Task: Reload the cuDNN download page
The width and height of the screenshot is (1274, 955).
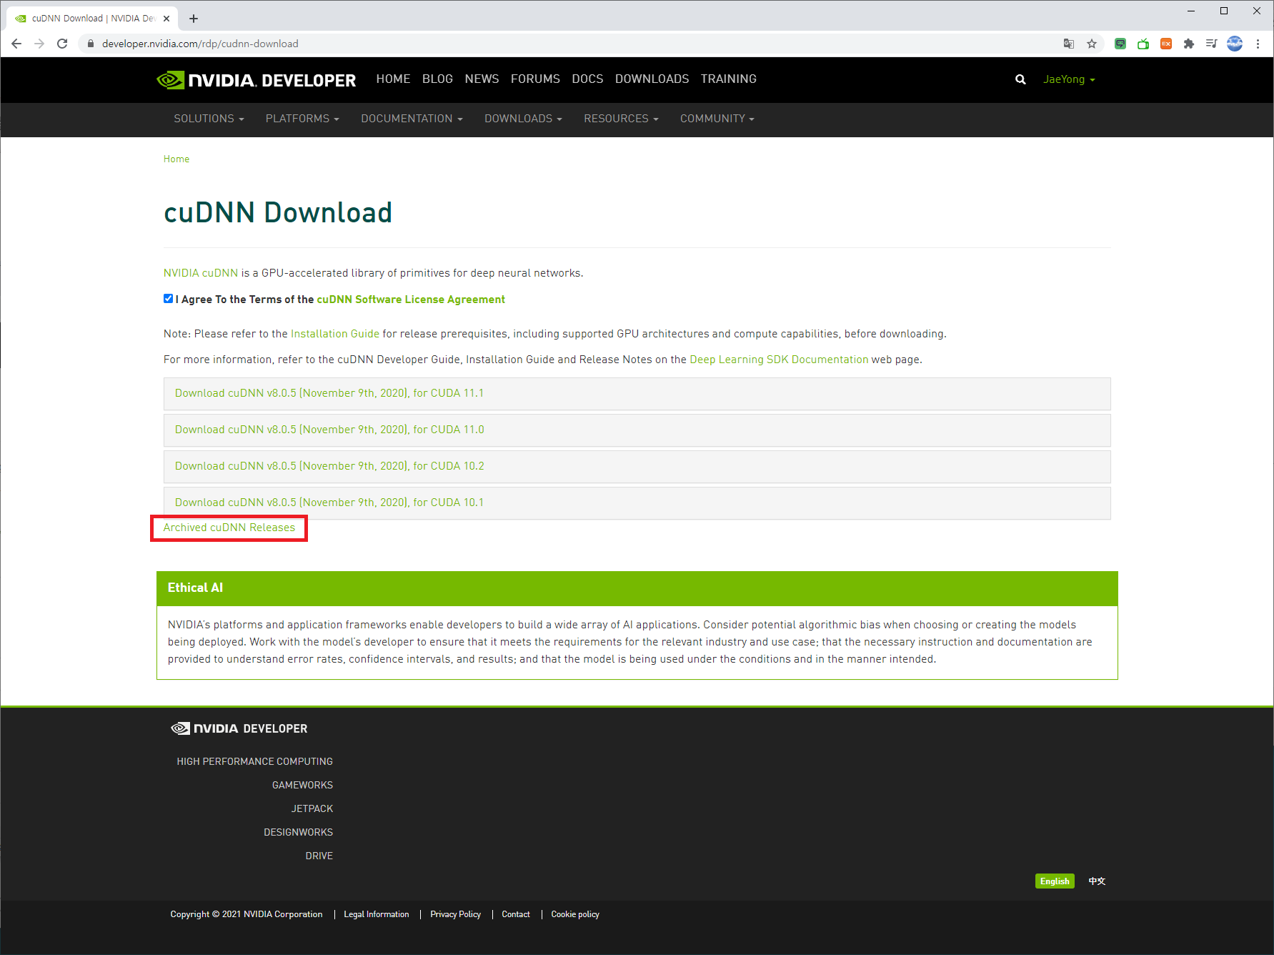Action: pyautogui.click(x=62, y=44)
